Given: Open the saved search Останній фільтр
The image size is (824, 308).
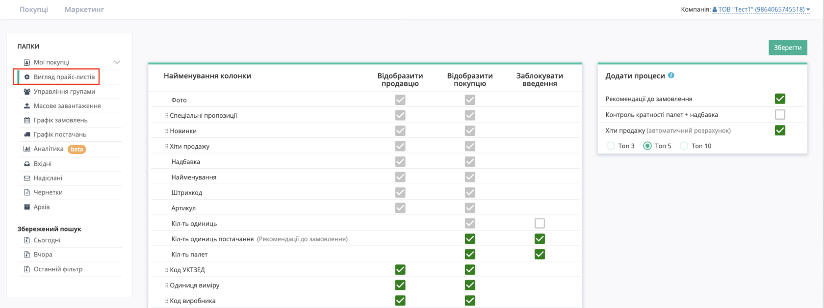Looking at the screenshot, I should (x=58, y=269).
